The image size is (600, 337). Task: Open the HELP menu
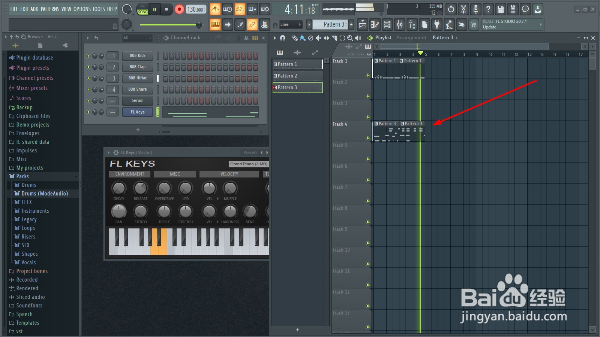click(x=112, y=9)
